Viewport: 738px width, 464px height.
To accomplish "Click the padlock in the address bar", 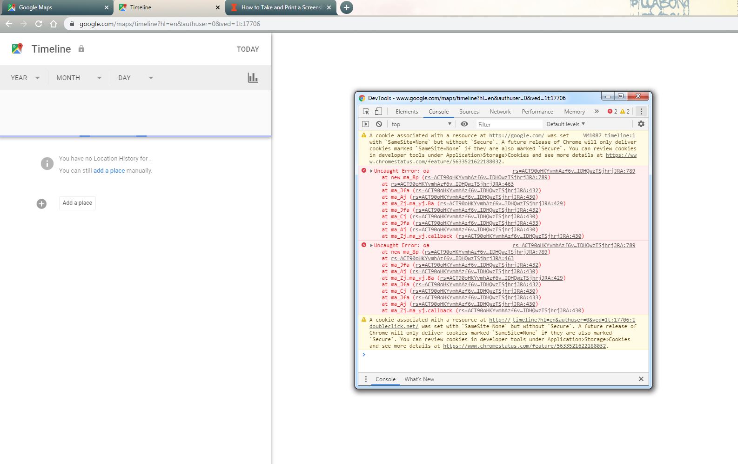I will point(72,24).
